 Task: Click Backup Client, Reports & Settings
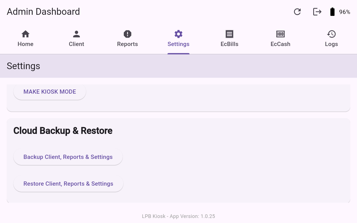pos(68,157)
